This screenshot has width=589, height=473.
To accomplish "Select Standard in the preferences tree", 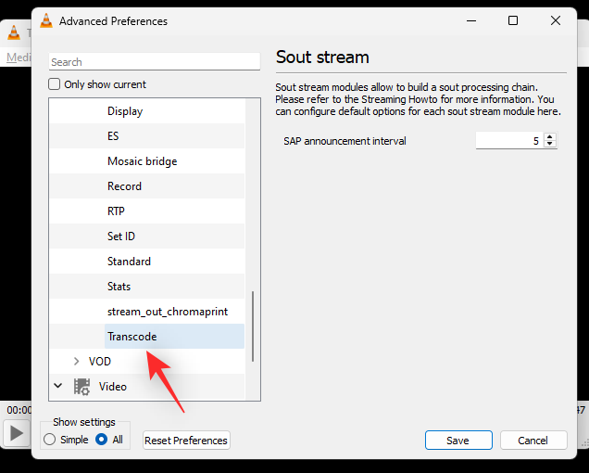I will 129,262.
